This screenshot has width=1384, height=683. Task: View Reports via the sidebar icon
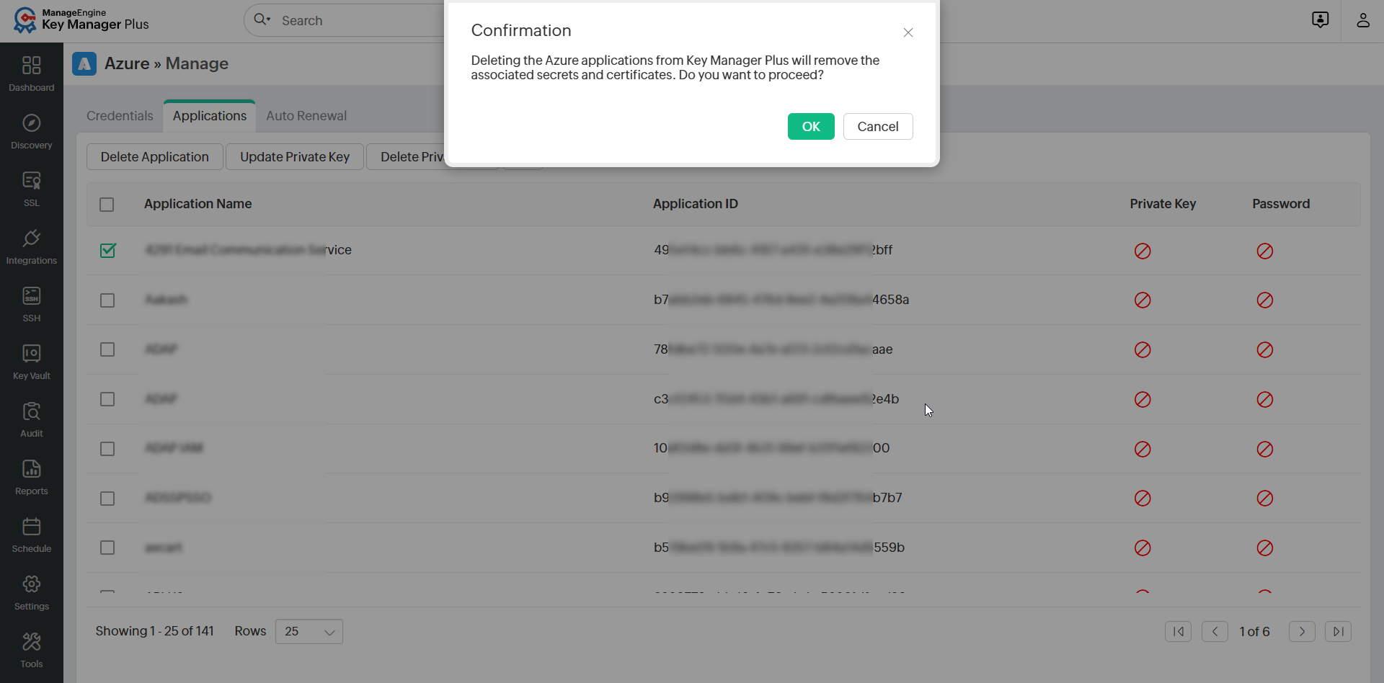(31, 476)
